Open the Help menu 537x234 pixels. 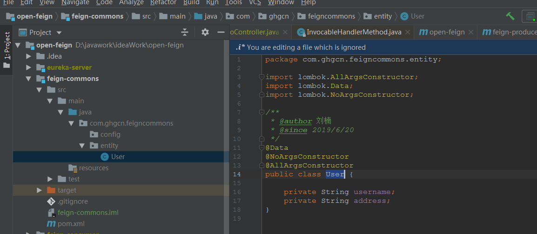tap(308, 2)
